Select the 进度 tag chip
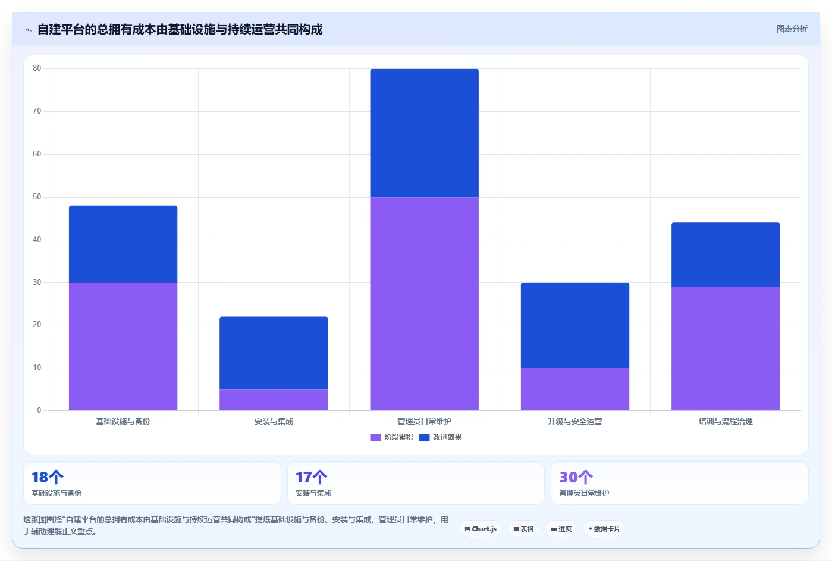832x561 pixels. click(561, 529)
